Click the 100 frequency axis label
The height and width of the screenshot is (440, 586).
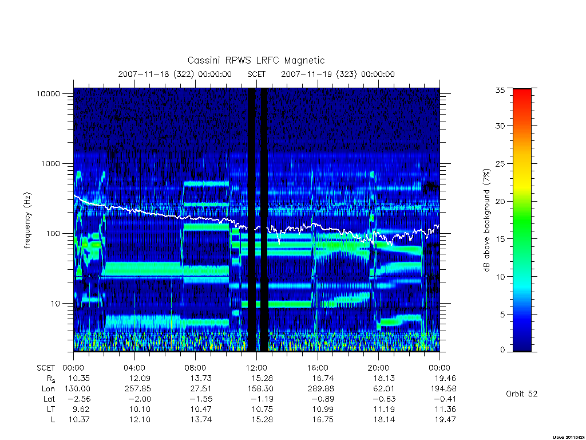coord(53,234)
